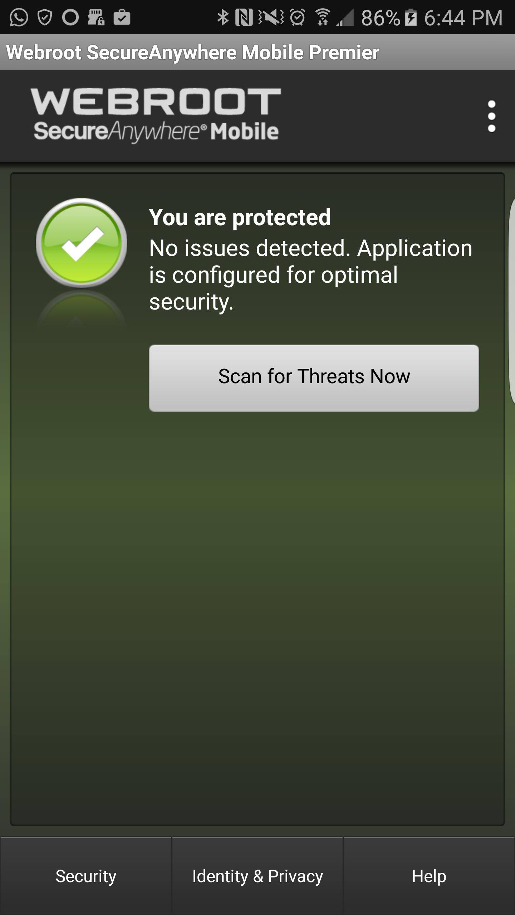Tap the circle notification icon in status bar
This screenshot has width=515, height=915.
70,18
